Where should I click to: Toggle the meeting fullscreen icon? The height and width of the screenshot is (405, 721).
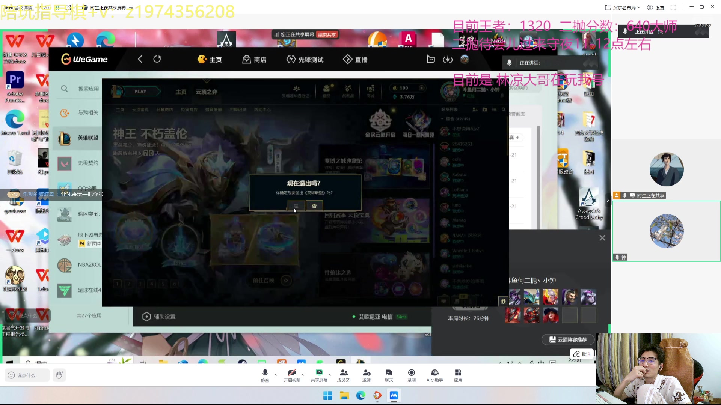click(x=673, y=7)
